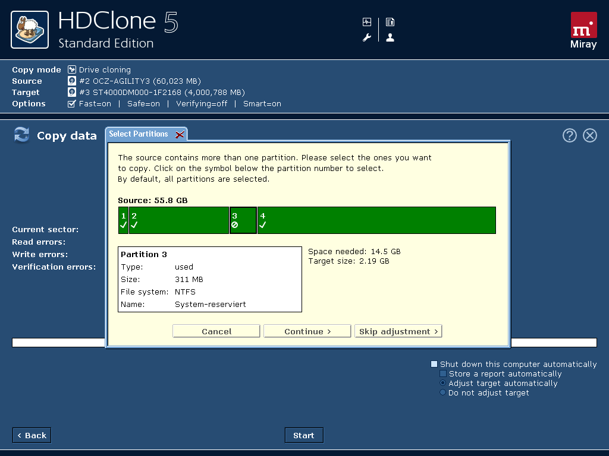Click the Smart=on option text

(262, 103)
